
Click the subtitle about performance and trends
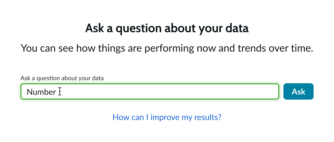pyautogui.click(x=167, y=48)
